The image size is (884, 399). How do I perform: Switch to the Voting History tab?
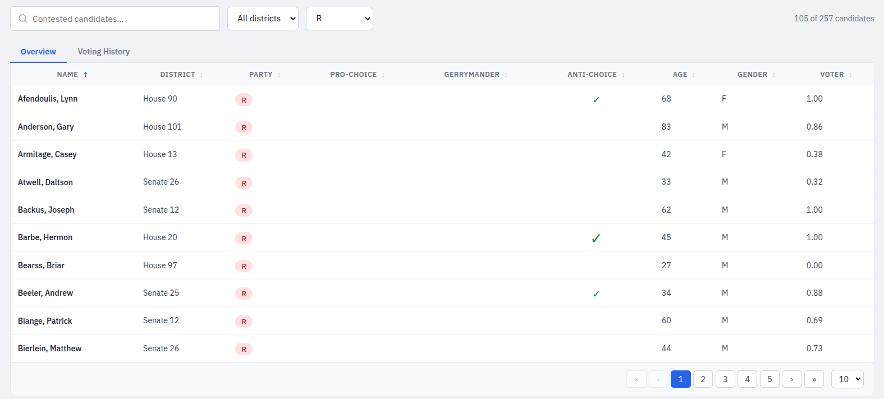[x=104, y=52]
